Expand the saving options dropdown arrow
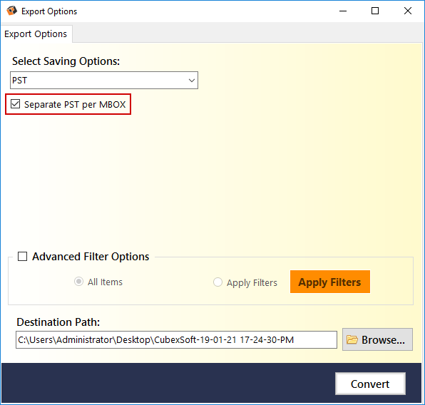The width and height of the screenshot is (425, 405). click(x=192, y=81)
